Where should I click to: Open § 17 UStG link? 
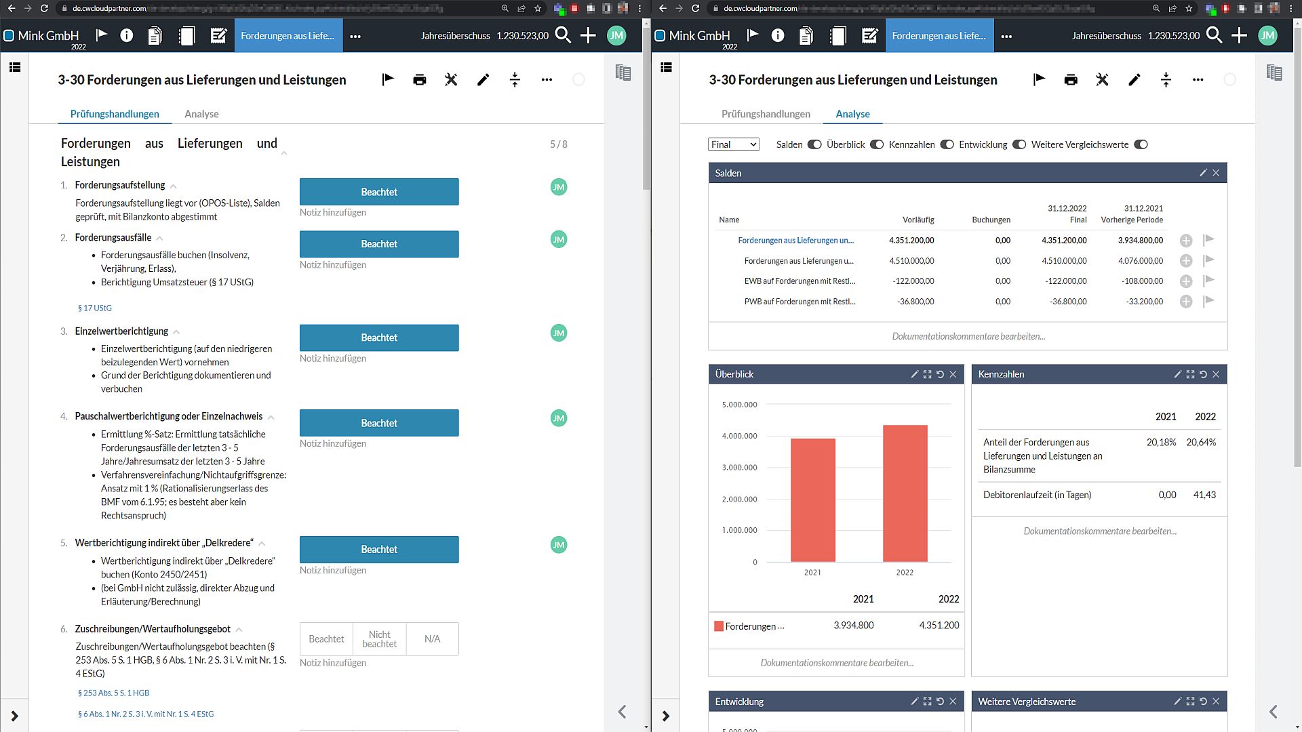tap(95, 308)
